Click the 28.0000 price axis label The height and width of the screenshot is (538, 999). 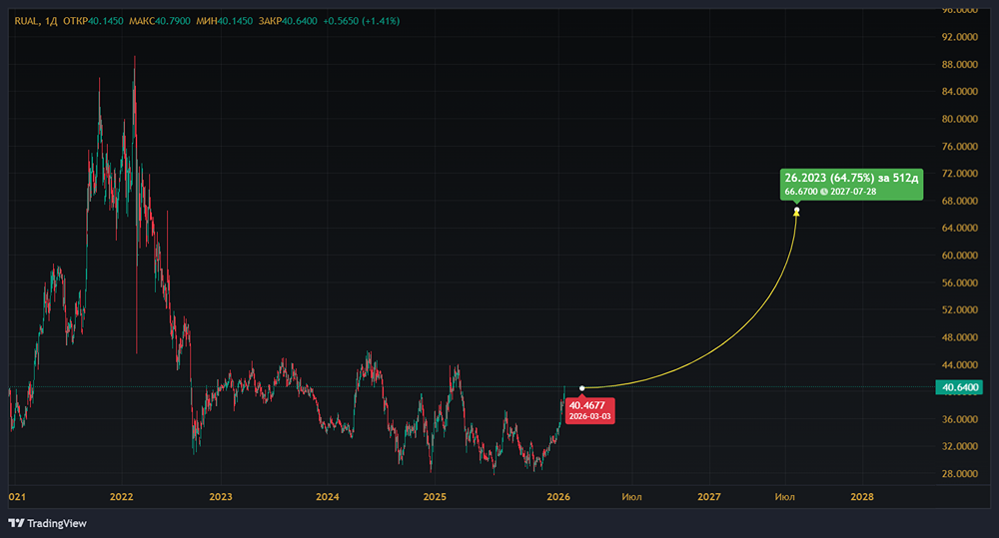[x=959, y=474]
